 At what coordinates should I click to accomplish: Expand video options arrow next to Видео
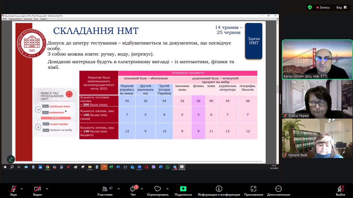[47, 189]
